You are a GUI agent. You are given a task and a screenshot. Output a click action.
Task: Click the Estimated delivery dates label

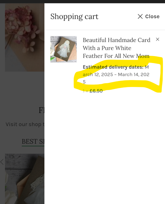(113, 67)
